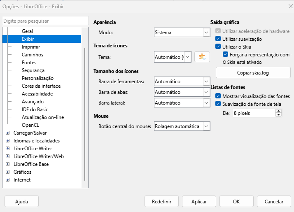Screen dimensions: 294x212
Task: Select Fontes in the options tree
Action: click(29, 63)
